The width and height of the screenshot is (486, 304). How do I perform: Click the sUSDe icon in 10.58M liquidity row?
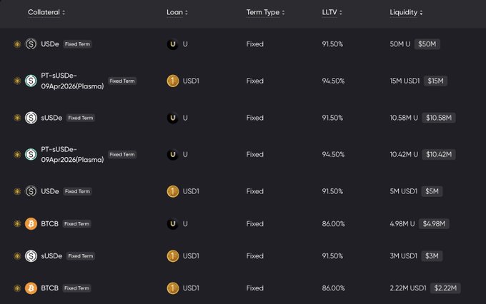[31, 118]
